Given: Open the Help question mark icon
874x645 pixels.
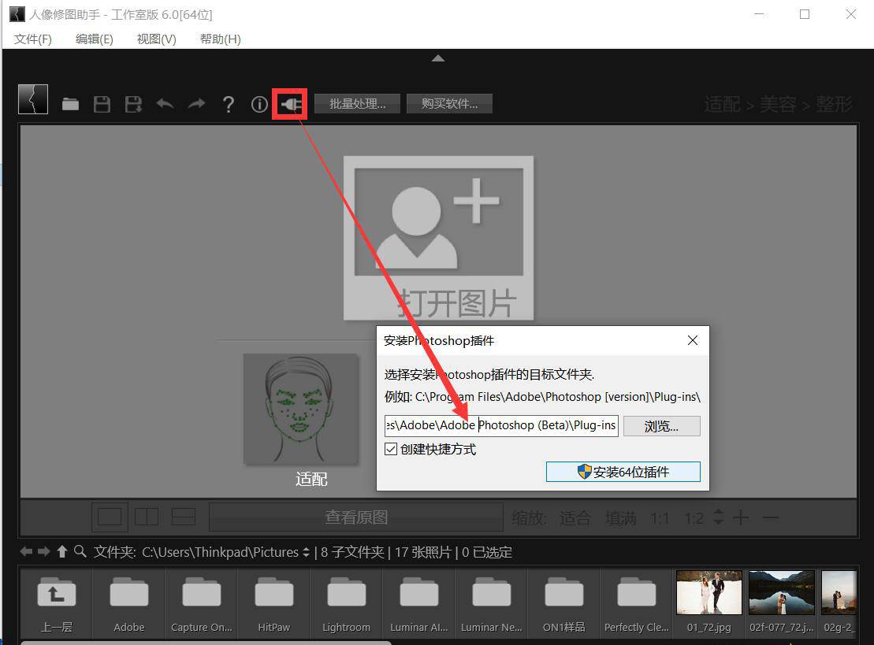Looking at the screenshot, I should point(228,103).
